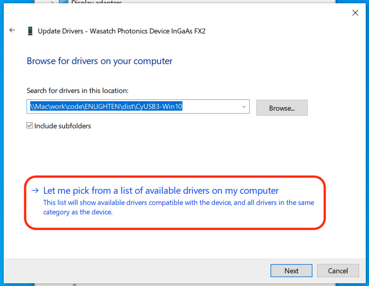Click the highlighted CyUSB3-Win10 path text
The width and height of the screenshot is (369, 286).
coord(106,107)
